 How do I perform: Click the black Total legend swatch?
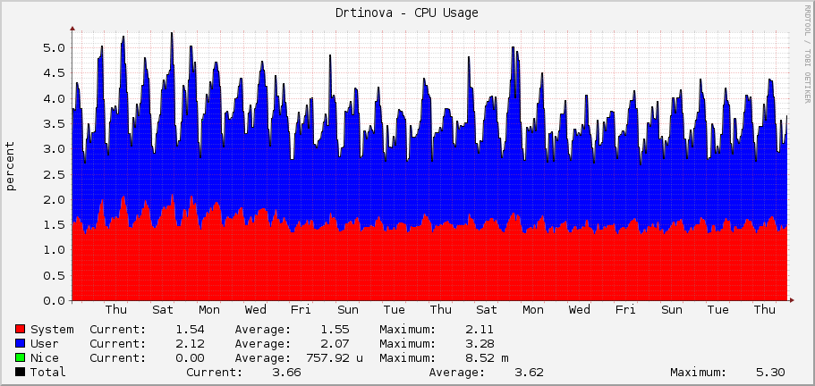(21, 372)
